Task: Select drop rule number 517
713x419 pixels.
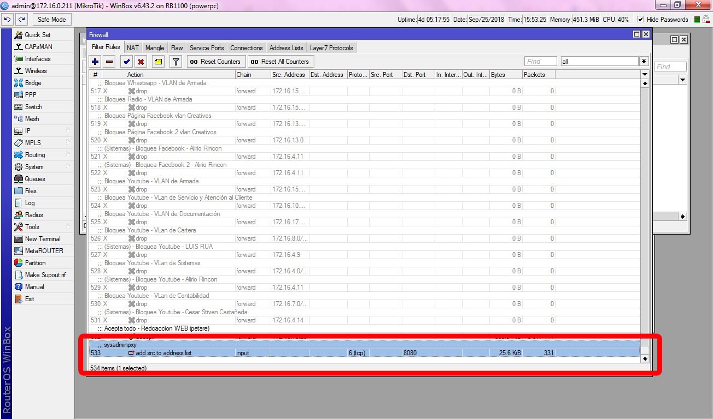Action: pyautogui.click(x=365, y=91)
